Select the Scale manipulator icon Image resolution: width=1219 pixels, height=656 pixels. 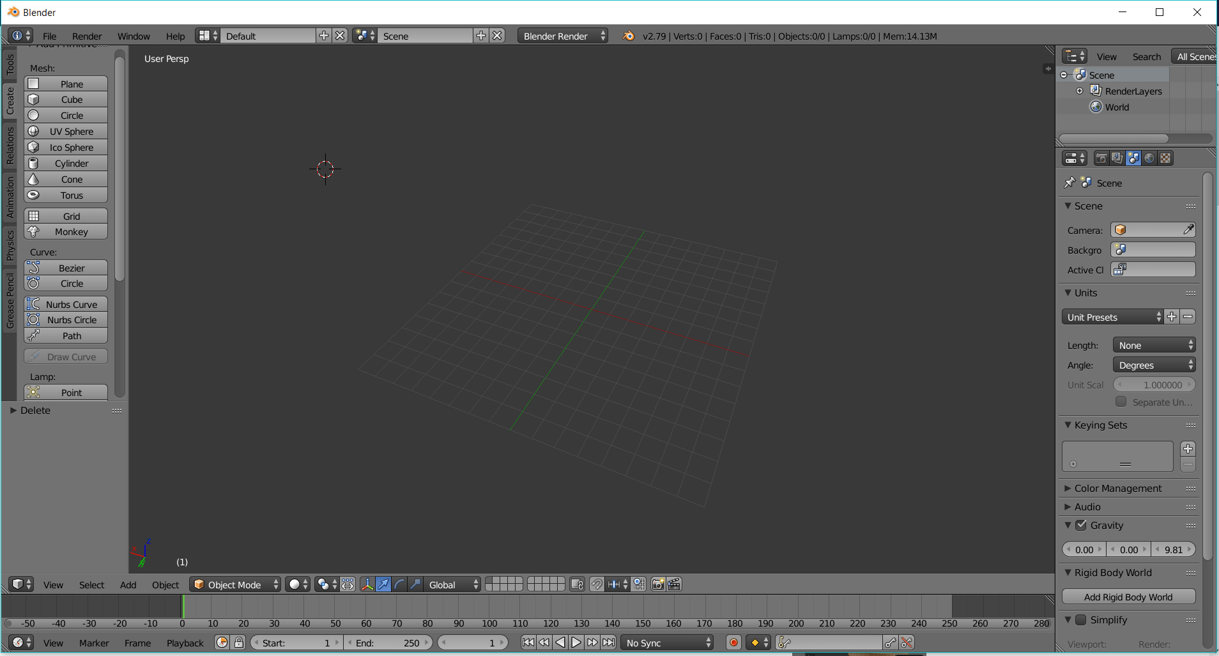(x=415, y=584)
